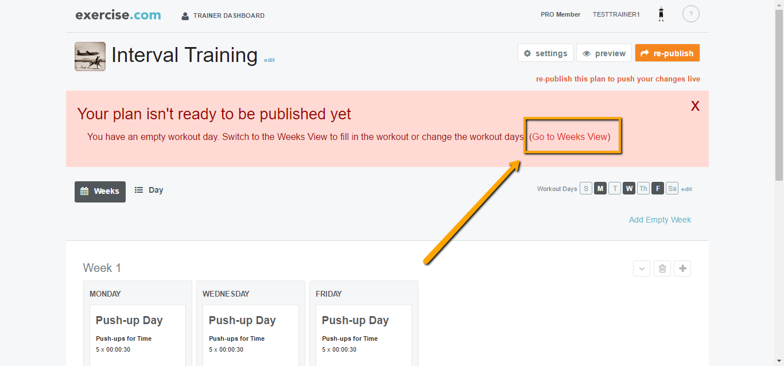Click the help question mark icon
The height and width of the screenshot is (366, 784).
[x=690, y=14]
